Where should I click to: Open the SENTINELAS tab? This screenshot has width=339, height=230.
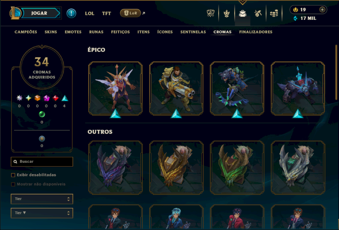(x=193, y=32)
